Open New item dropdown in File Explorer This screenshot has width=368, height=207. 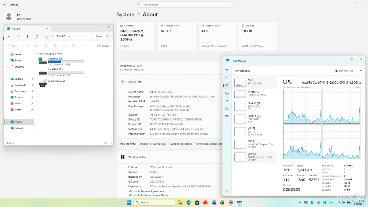pyautogui.click(x=14, y=46)
